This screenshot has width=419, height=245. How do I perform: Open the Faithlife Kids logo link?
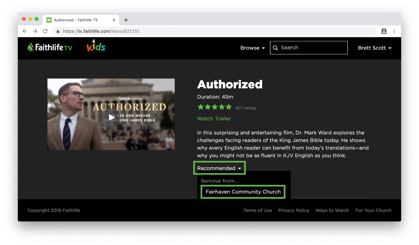tap(96, 45)
